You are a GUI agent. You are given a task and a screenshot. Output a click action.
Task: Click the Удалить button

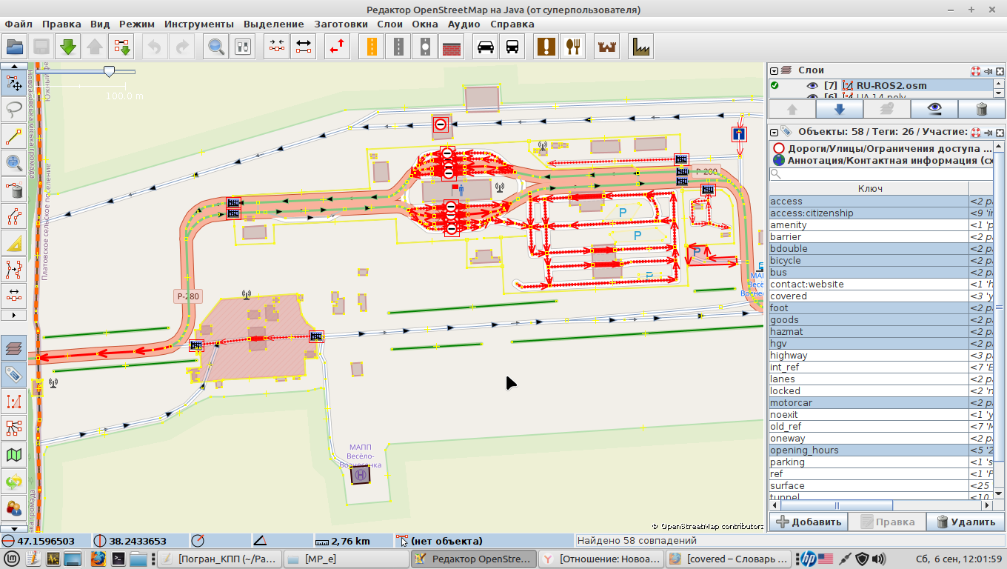[x=966, y=522]
